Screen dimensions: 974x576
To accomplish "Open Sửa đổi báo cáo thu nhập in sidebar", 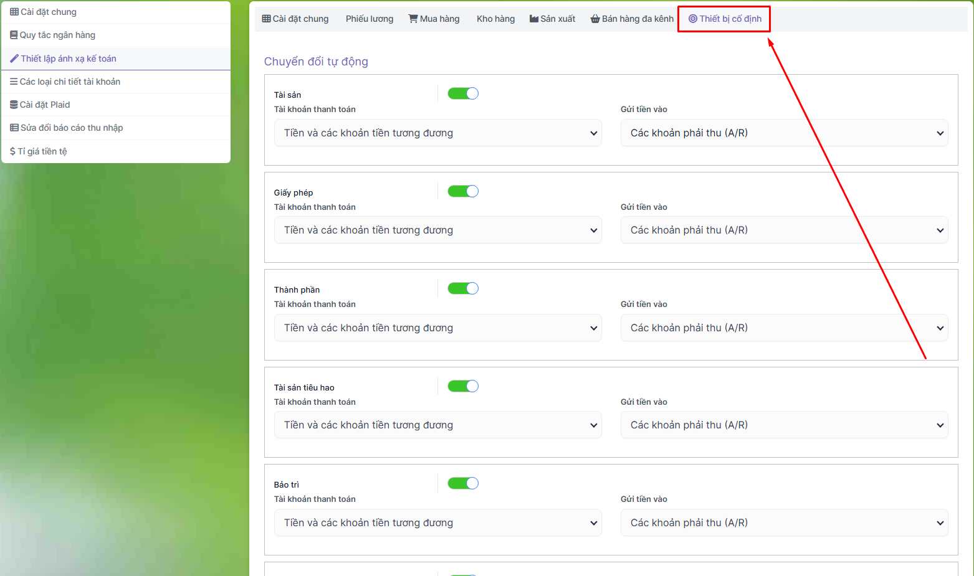I will [72, 128].
